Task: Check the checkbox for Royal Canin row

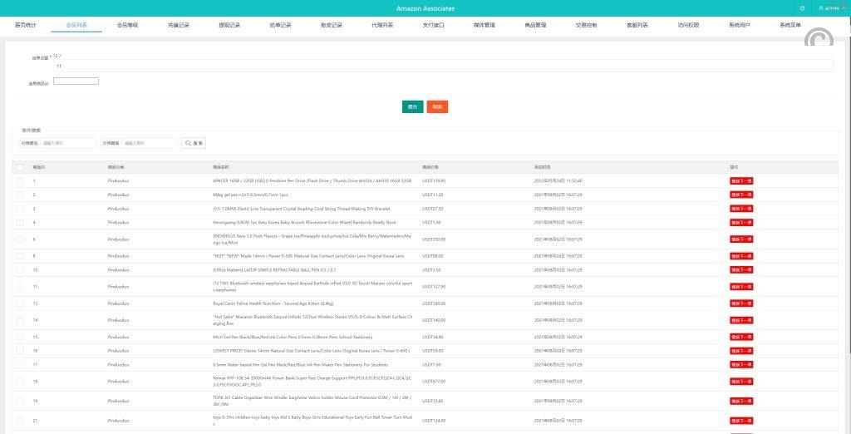Action: (x=19, y=303)
